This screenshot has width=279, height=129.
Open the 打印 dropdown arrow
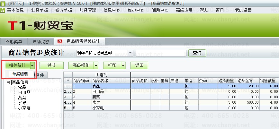coord(123,65)
